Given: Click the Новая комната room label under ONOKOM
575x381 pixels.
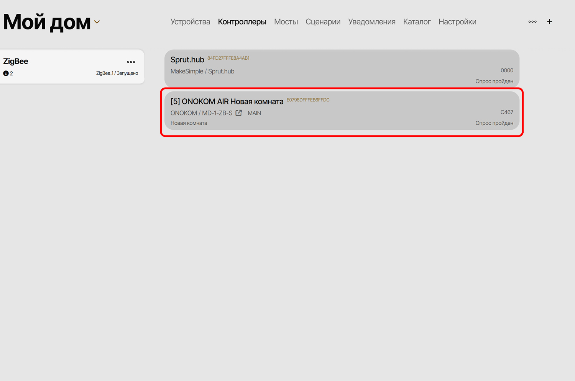Looking at the screenshot, I should 189,123.
